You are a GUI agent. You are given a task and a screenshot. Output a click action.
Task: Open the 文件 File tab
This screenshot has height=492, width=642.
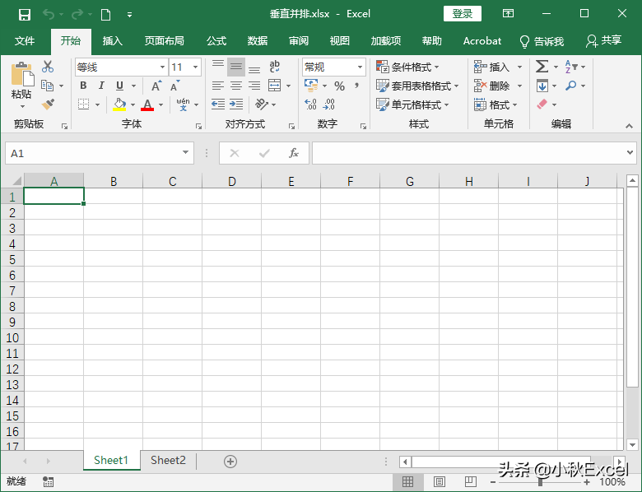pyautogui.click(x=25, y=41)
